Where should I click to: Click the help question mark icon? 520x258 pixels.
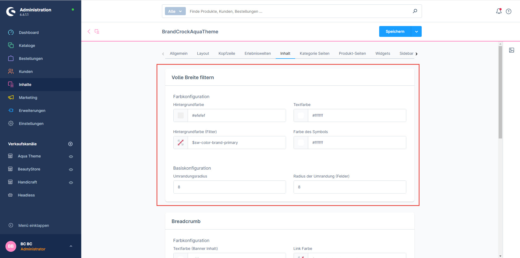[509, 11]
